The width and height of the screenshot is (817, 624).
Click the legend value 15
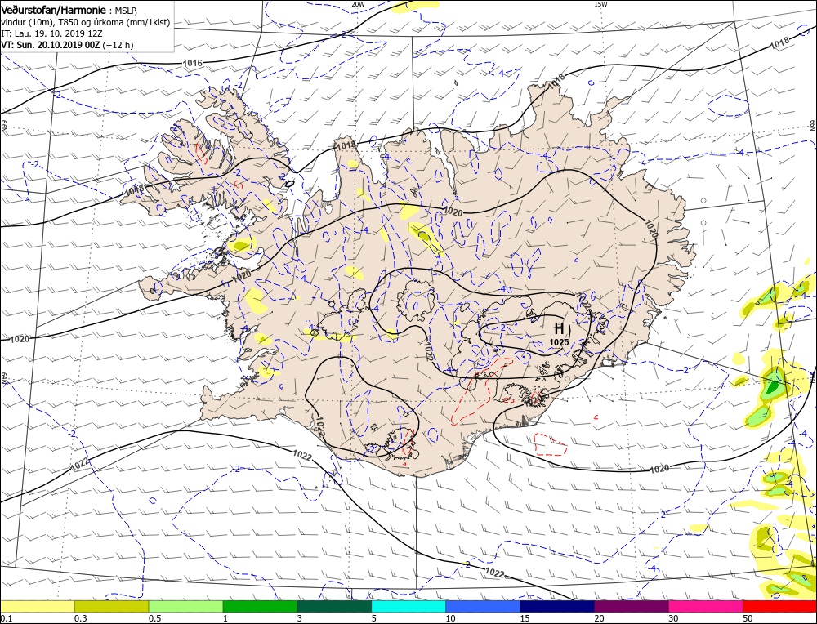pyautogui.click(x=525, y=618)
